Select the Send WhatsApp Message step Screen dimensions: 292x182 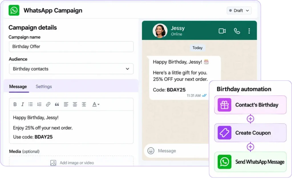250,162
